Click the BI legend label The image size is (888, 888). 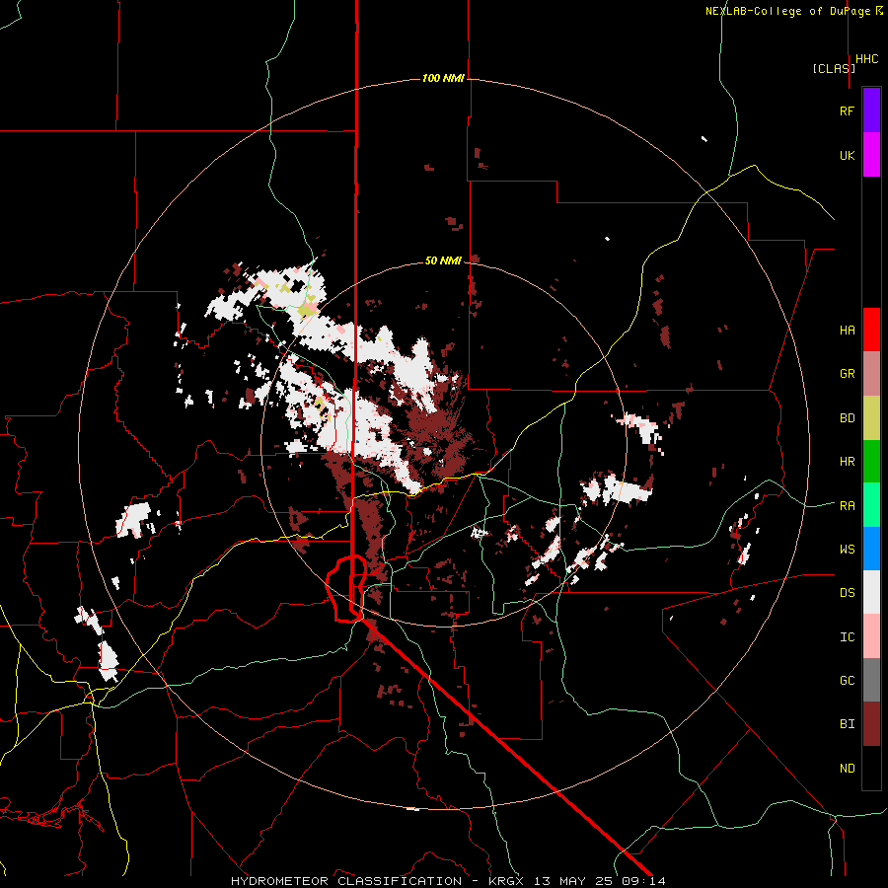[847, 724]
